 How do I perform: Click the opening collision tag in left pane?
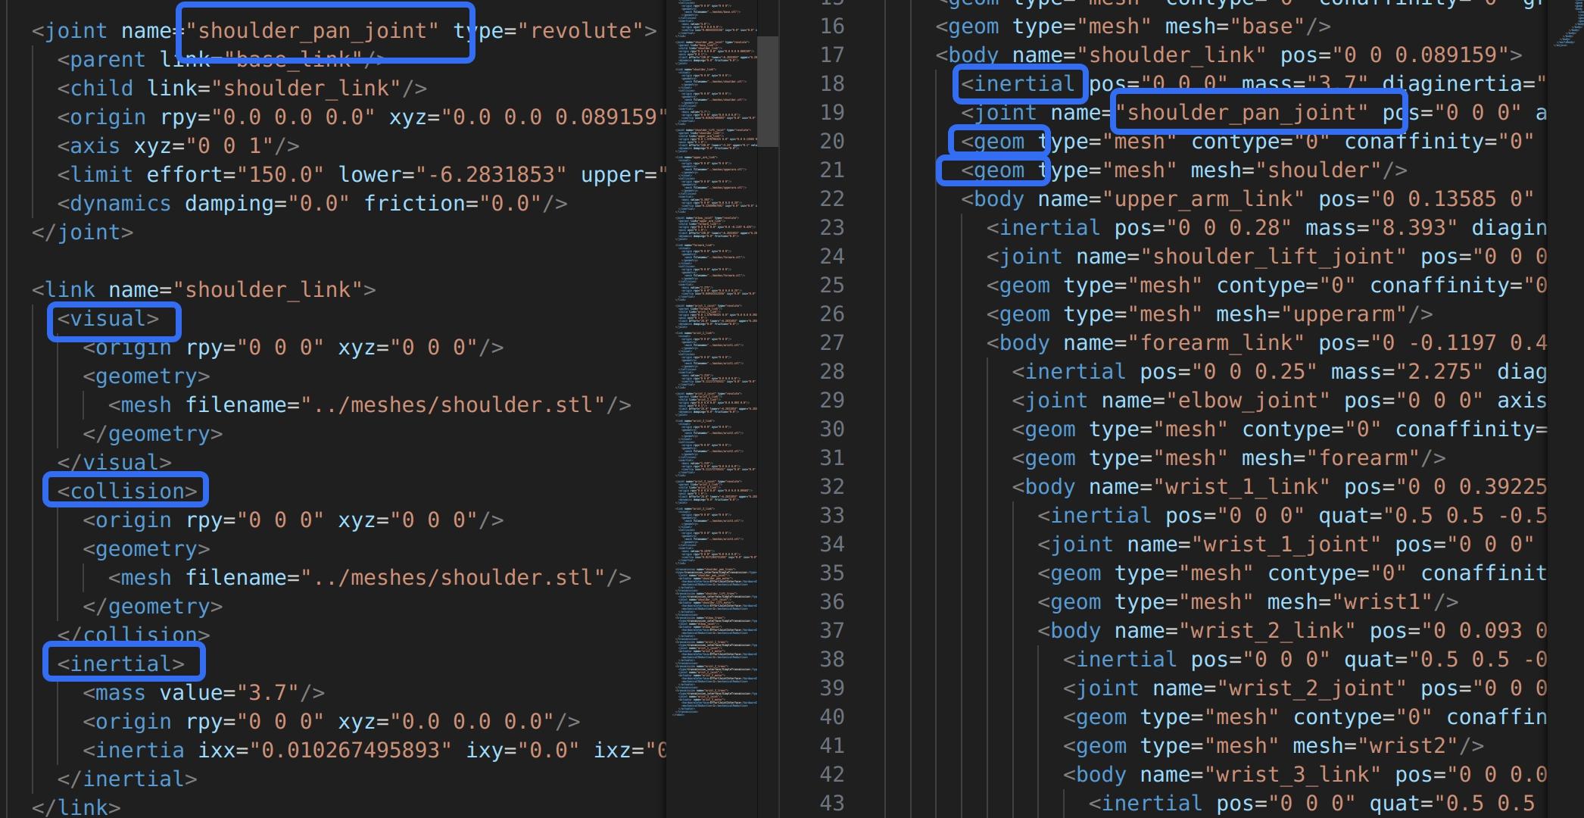click(x=126, y=491)
